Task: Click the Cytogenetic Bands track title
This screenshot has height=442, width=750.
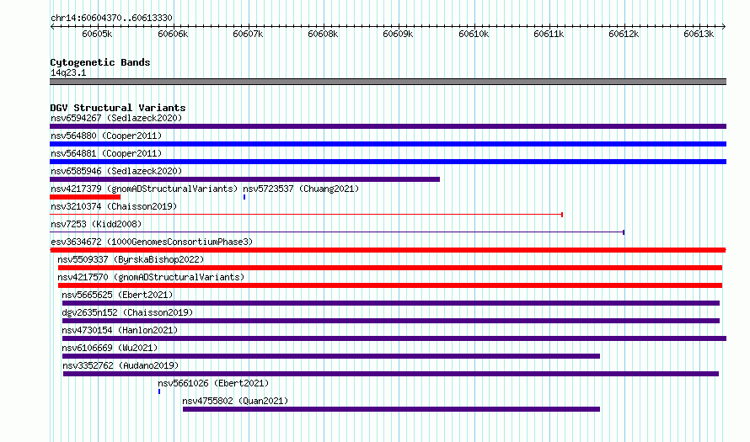Action: [x=100, y=62]
